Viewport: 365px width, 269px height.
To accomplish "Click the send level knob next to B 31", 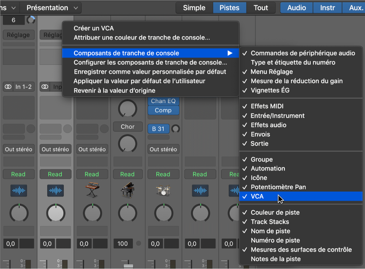I will click(x=176, y=129).
